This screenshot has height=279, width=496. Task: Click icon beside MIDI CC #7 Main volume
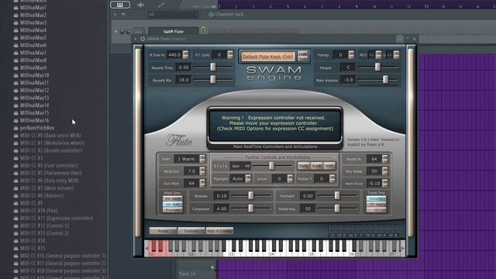coord(16,188)
